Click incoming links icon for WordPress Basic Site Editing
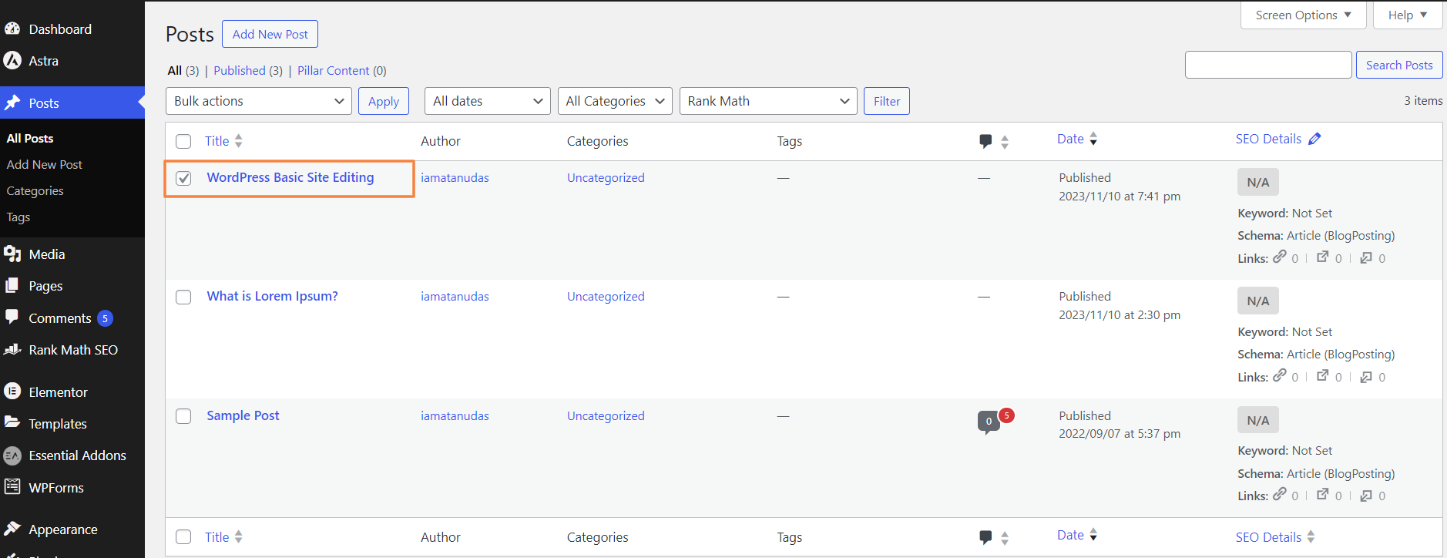Screen dimensions: 1447x558 point(1366,257)
